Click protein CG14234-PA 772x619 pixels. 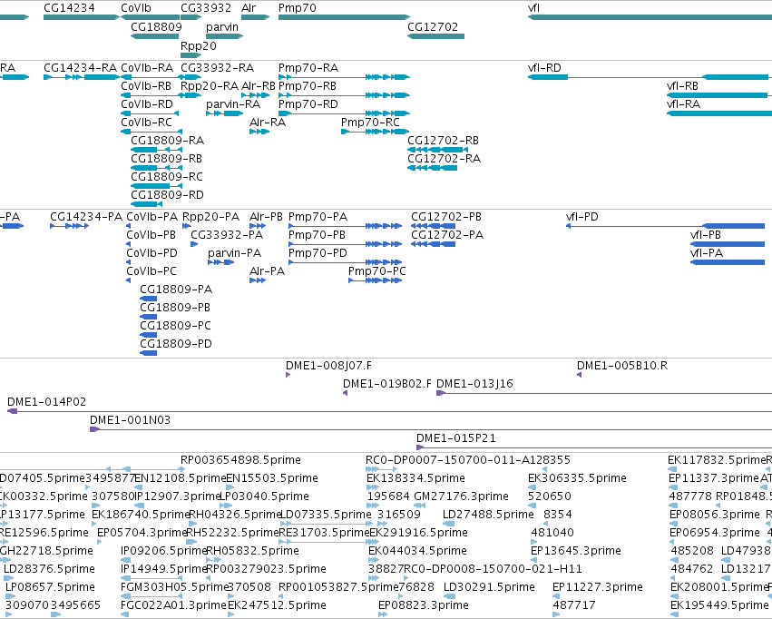pos(86,217)
